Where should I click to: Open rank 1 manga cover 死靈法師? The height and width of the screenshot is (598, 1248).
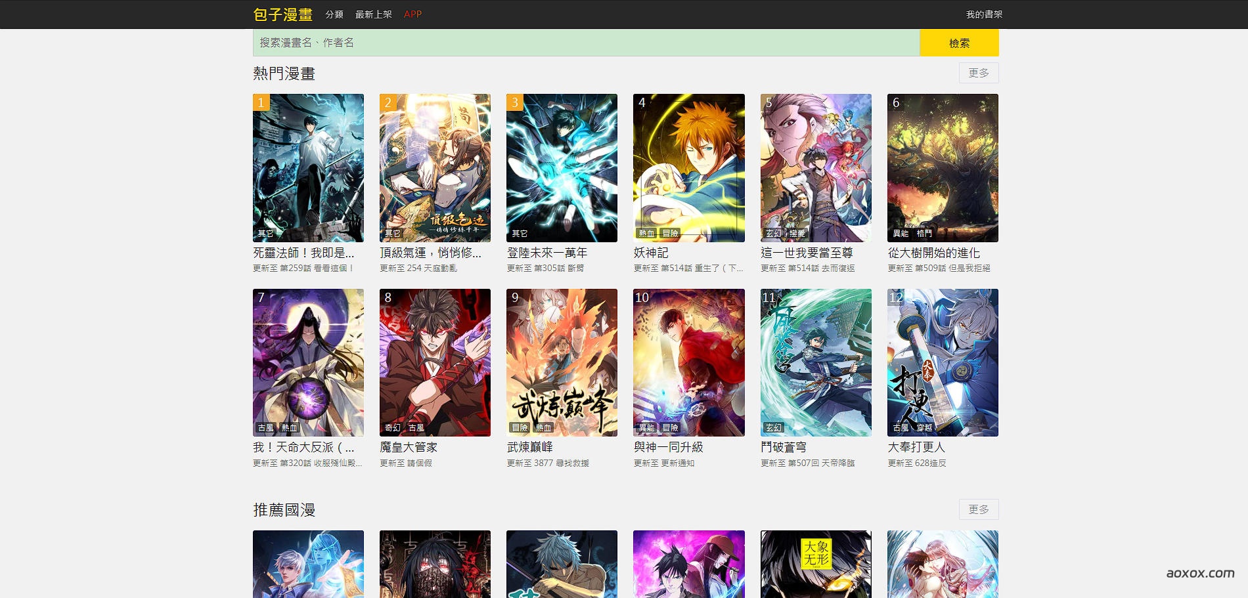pyautogui.click(x=308, y=167)
